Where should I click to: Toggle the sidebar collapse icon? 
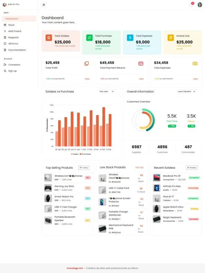coord(44,5)
